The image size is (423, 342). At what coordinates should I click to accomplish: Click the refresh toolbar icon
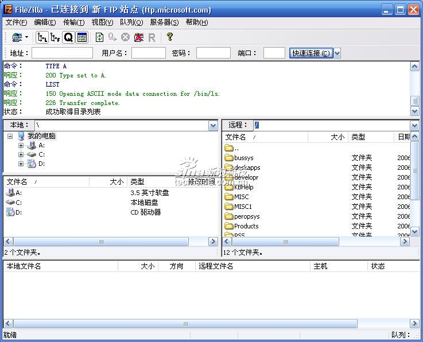coord(99,37)
